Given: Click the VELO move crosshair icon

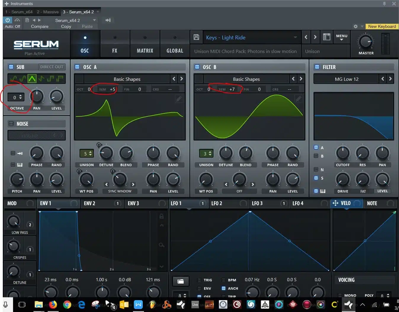Looking at the screenshot, I should 335,203.
